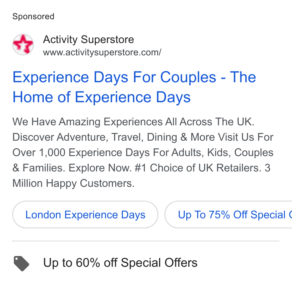292x286 pixels.
Task: Click the ad description paragraph text
Action: (143, 152)
